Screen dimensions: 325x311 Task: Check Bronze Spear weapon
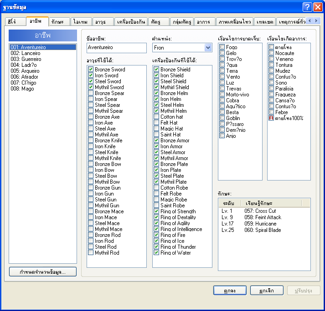coord(91,93)
